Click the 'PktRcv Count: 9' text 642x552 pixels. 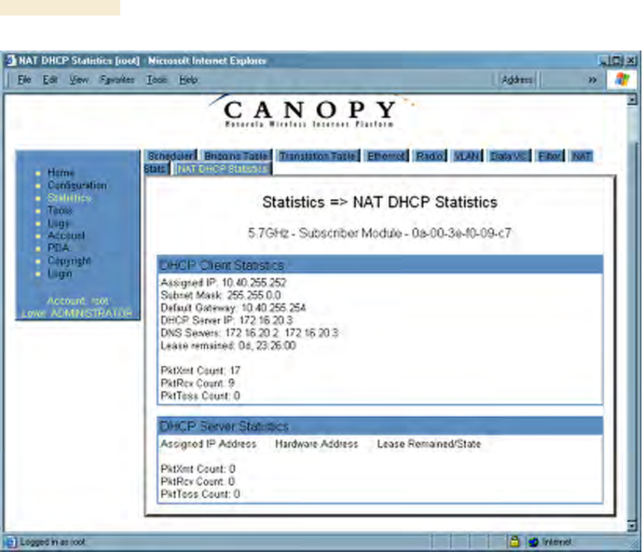[x=197, y=383]
